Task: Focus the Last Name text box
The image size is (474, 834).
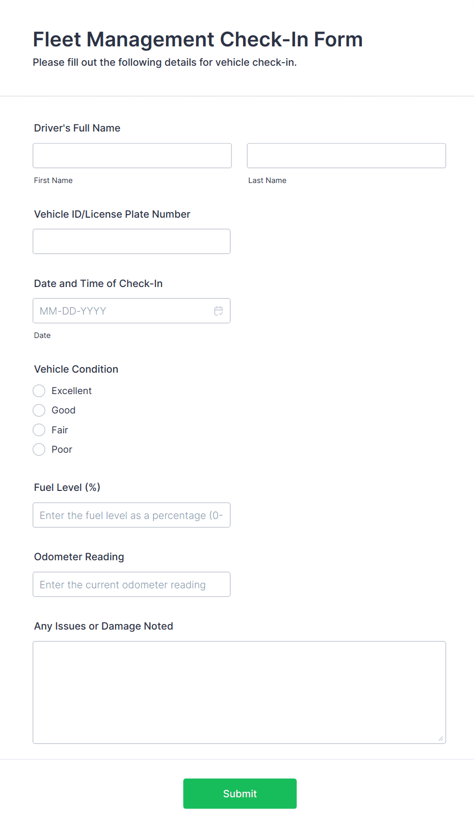Action: point(347,155)
